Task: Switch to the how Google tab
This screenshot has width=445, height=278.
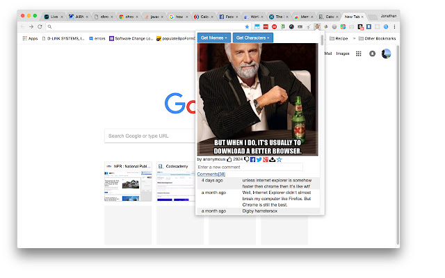Action: [179, 17]
